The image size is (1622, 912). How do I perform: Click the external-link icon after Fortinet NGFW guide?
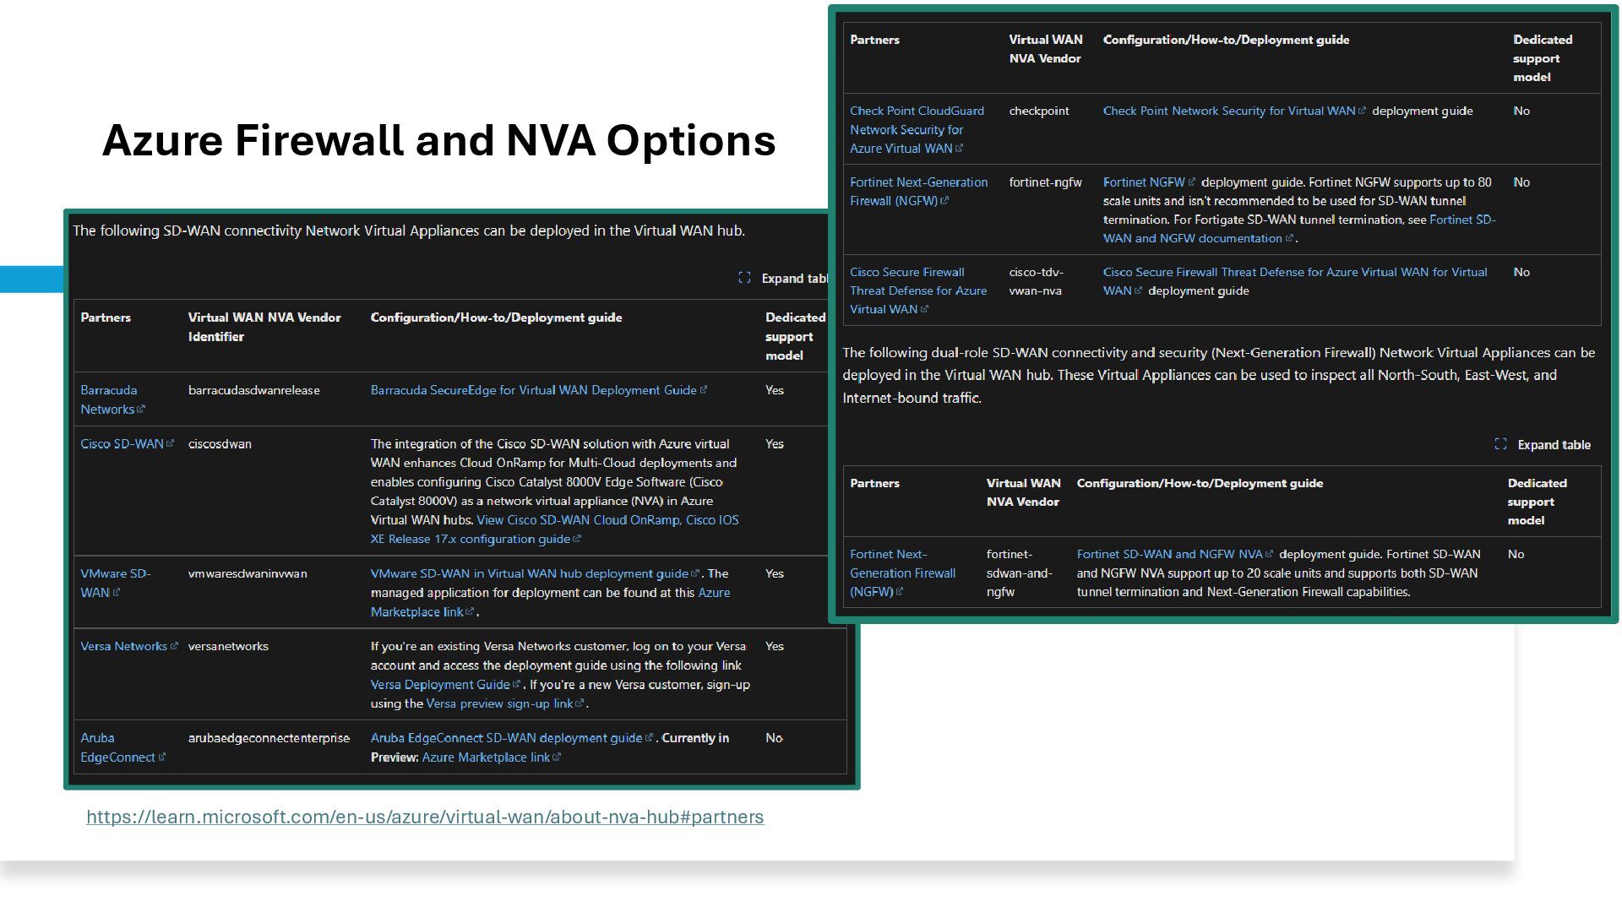[1192, 182]
